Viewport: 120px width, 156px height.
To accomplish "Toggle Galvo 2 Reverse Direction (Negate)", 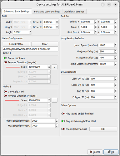I will pos(5,96).
